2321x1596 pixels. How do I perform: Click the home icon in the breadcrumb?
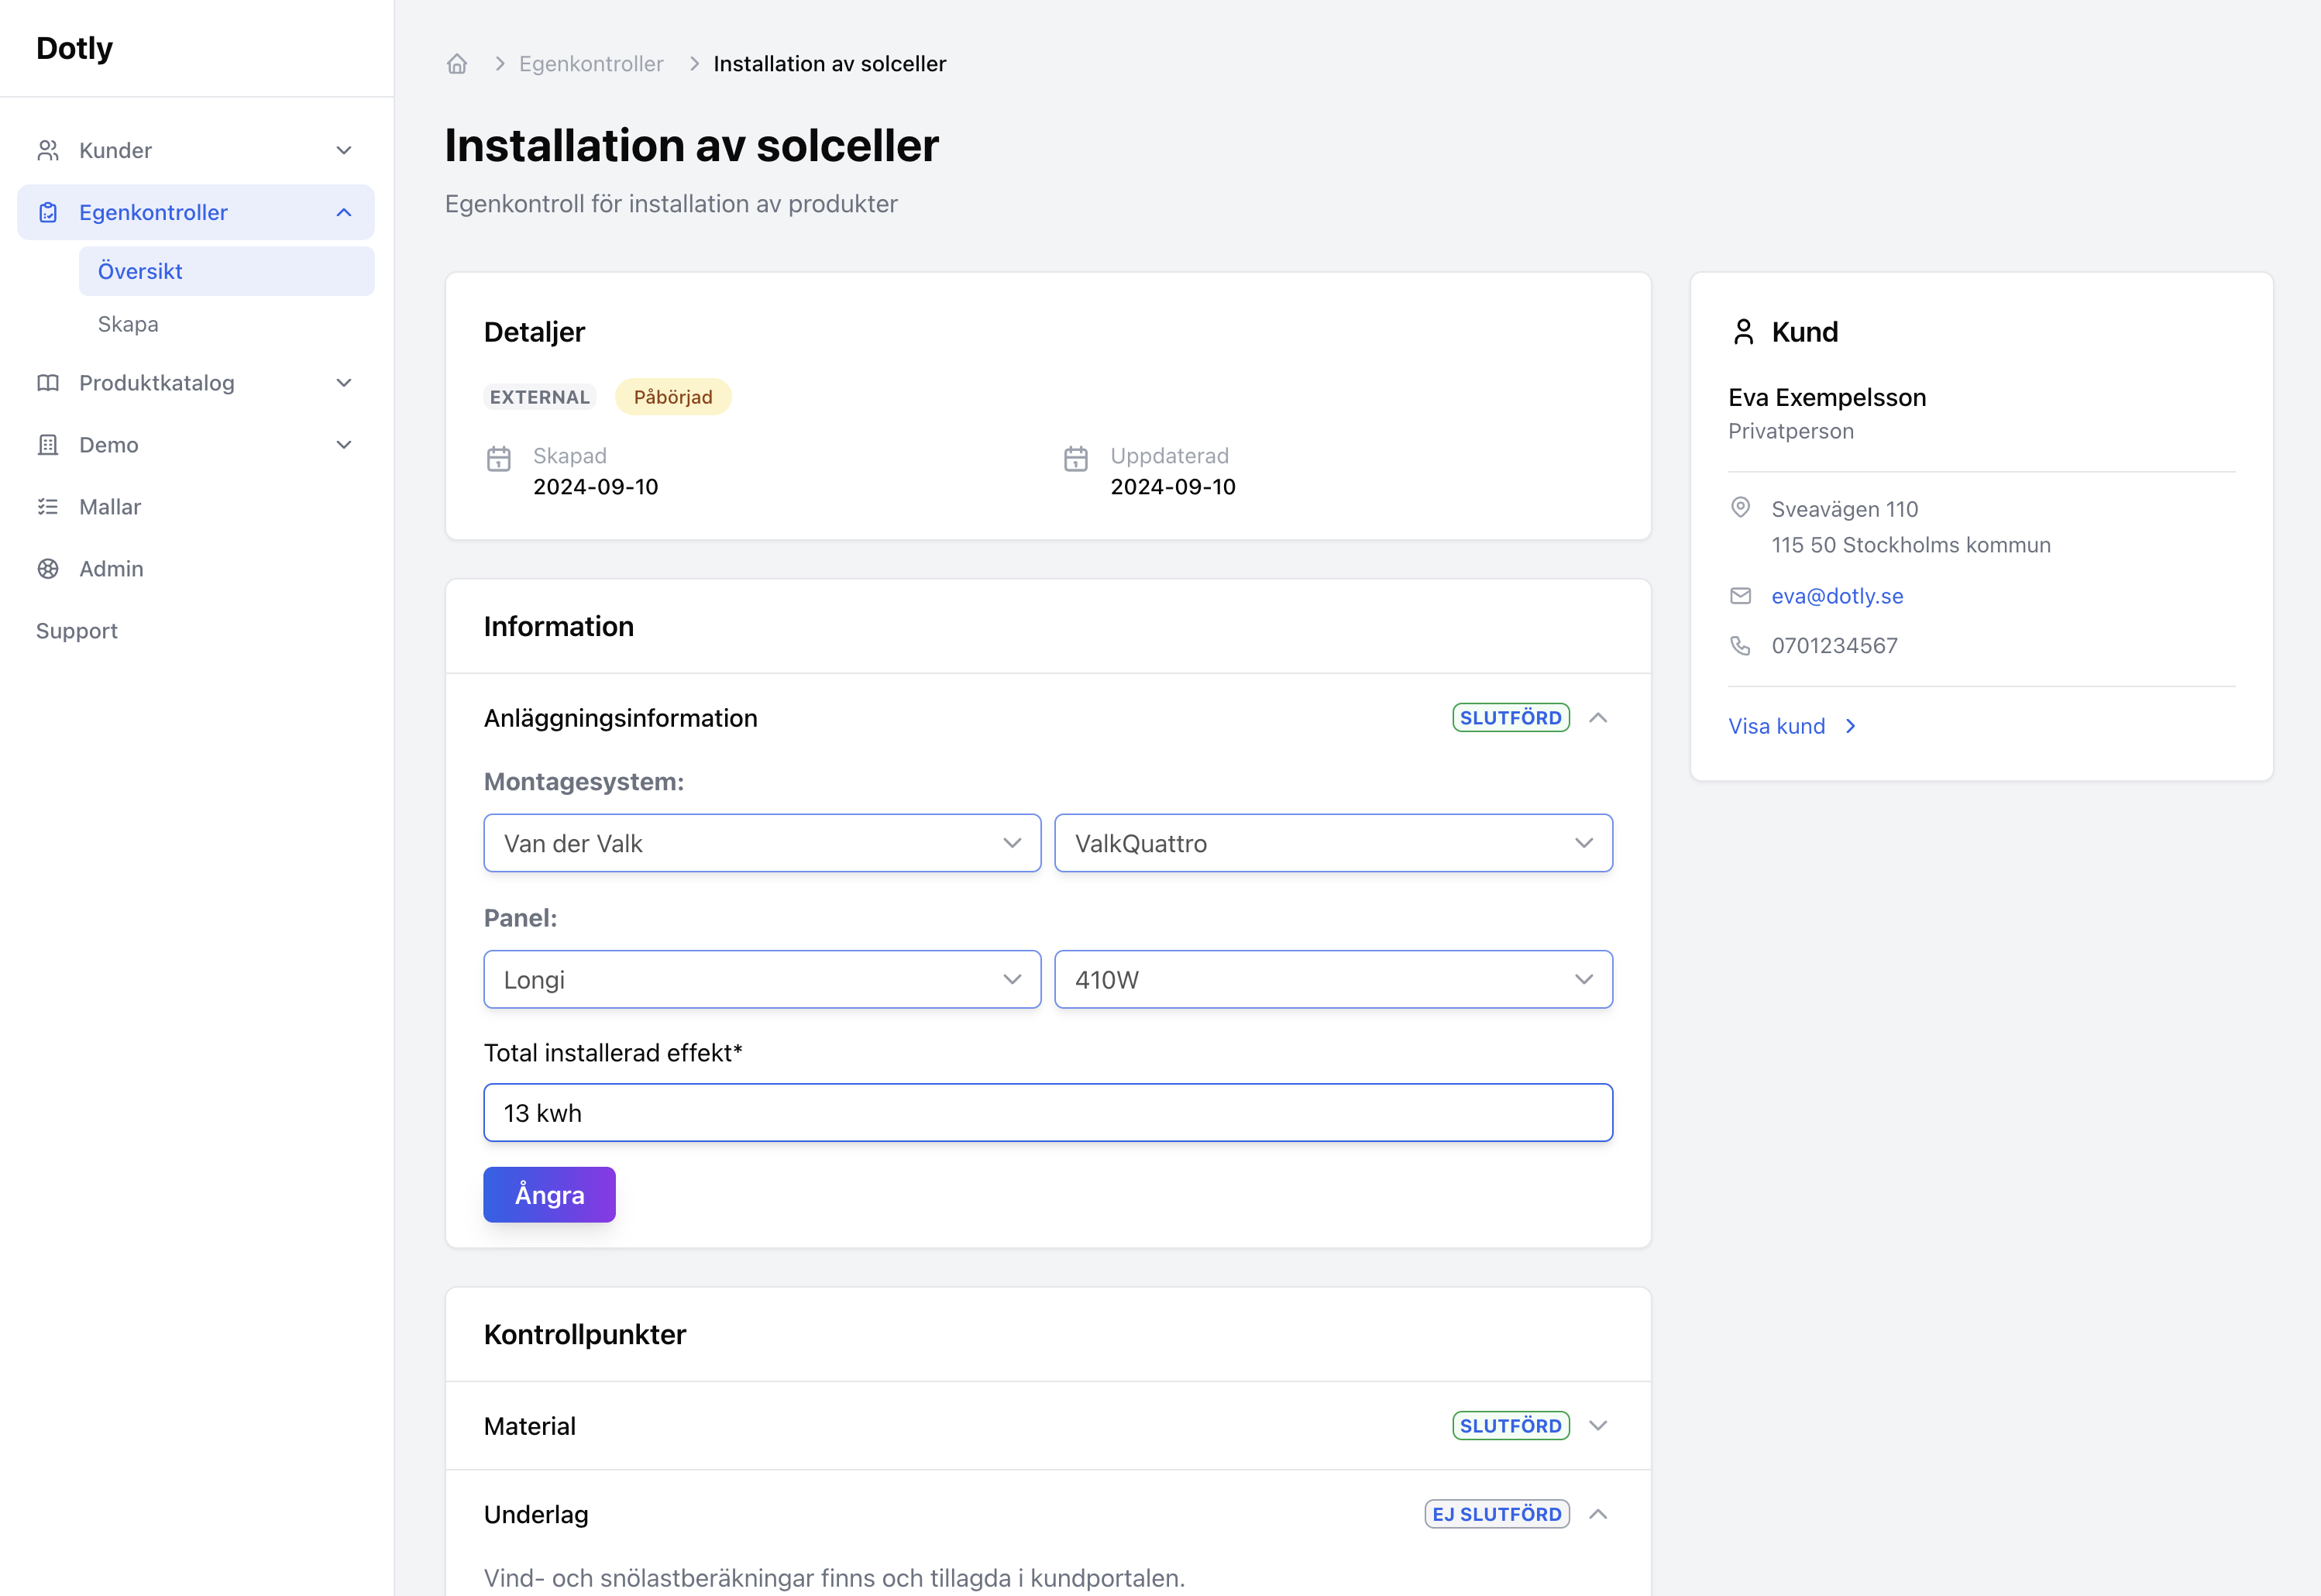pyautogui.click(x=457, y=63)
